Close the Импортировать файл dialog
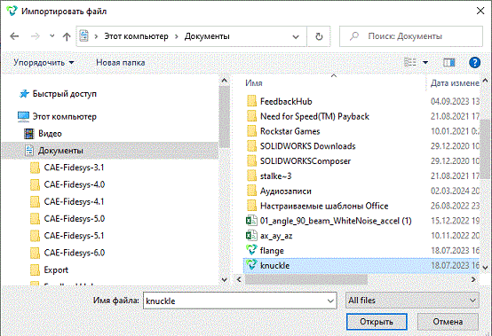Image resolution: width=492 pixels, height=336 pixels. tap(480, 11)
